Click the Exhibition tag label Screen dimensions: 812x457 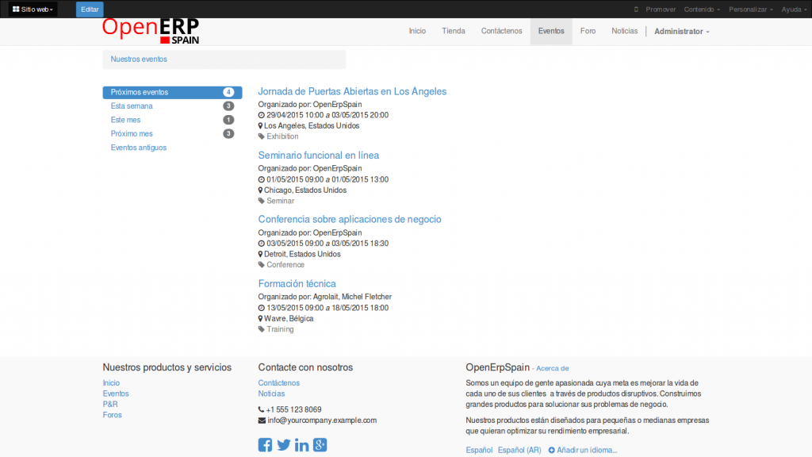click(x=282, y=136)
